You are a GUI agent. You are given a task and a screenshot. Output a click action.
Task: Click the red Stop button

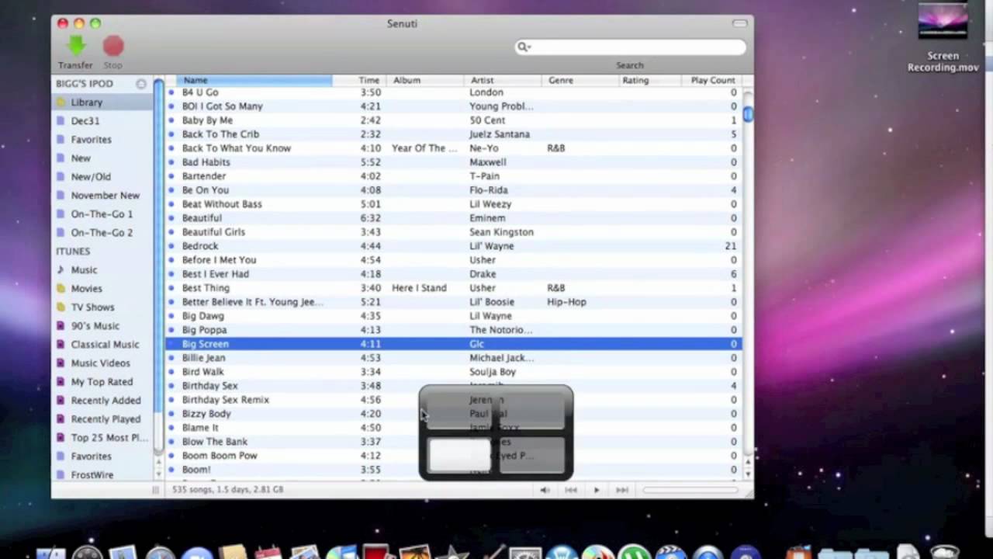click(113, 47)
